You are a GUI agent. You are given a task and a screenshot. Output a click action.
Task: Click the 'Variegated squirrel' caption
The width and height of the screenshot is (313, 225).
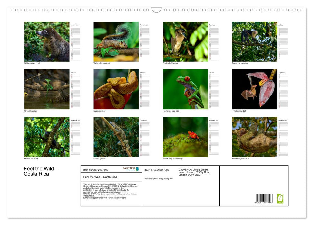click(x=102, y=63)
